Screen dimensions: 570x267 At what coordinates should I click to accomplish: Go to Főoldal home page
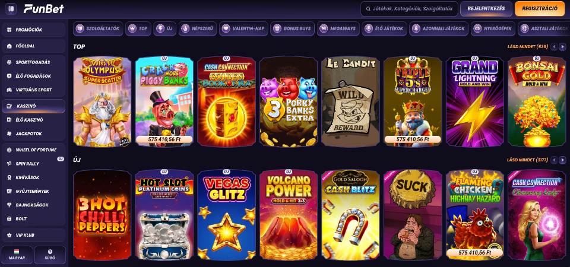(33, 46)
